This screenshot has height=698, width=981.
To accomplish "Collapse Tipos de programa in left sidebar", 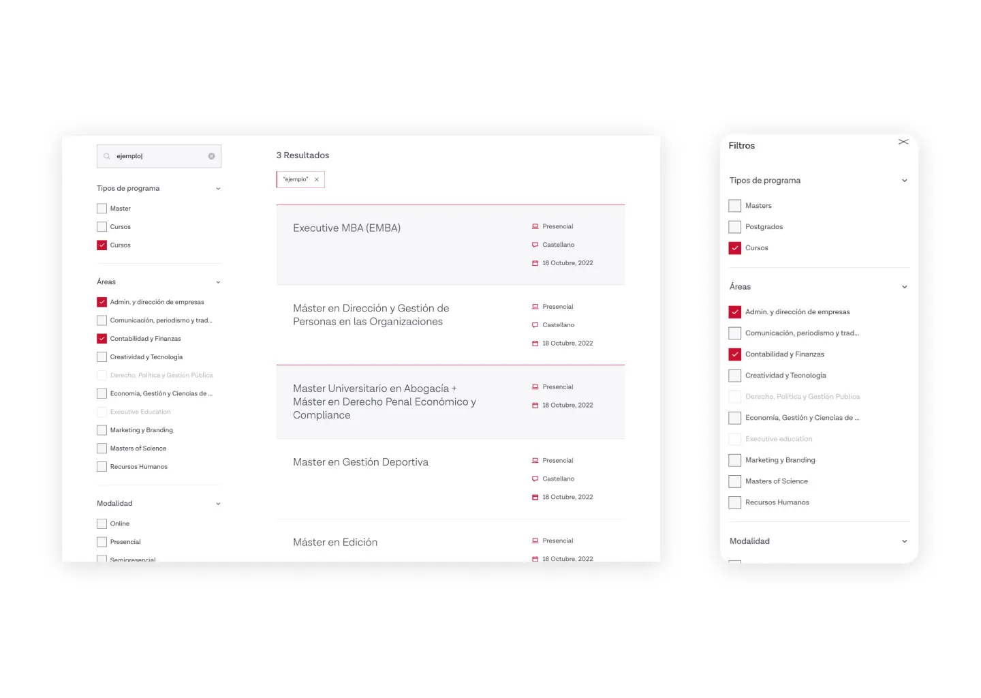I will [218, 189].
